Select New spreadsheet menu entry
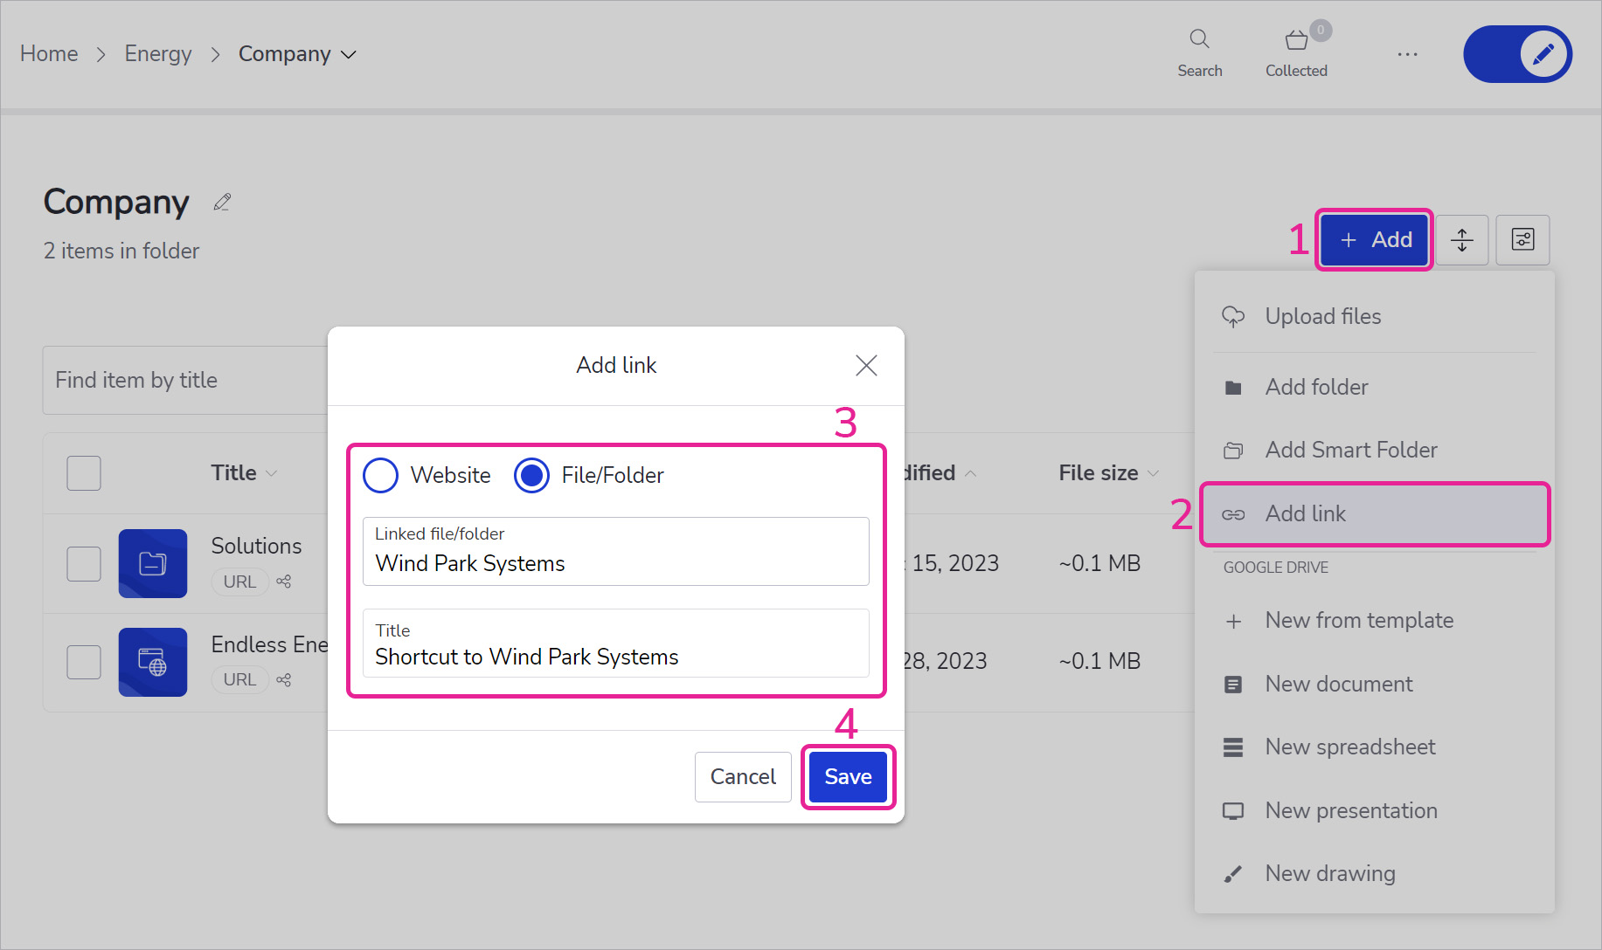This screenshot has width=1602, height=950. pos(1374,747)
